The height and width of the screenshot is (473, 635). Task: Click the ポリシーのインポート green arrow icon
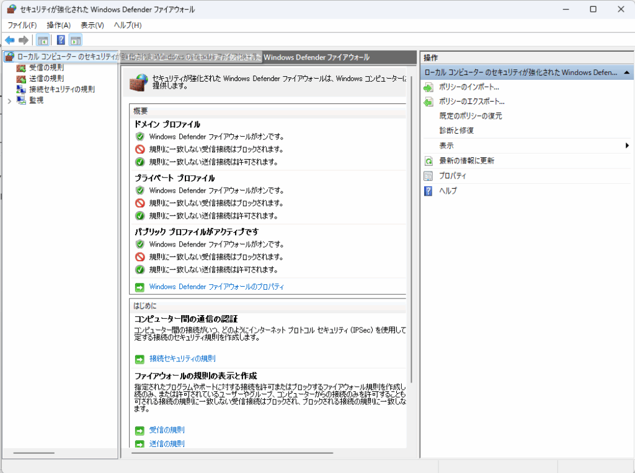click(x=429, y=87)
